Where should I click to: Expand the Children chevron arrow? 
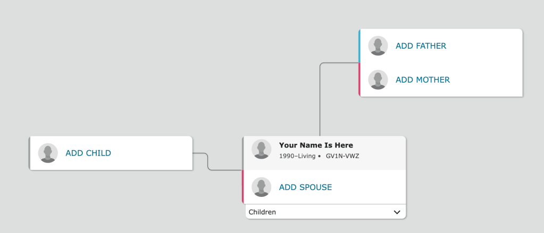[397, 212]
